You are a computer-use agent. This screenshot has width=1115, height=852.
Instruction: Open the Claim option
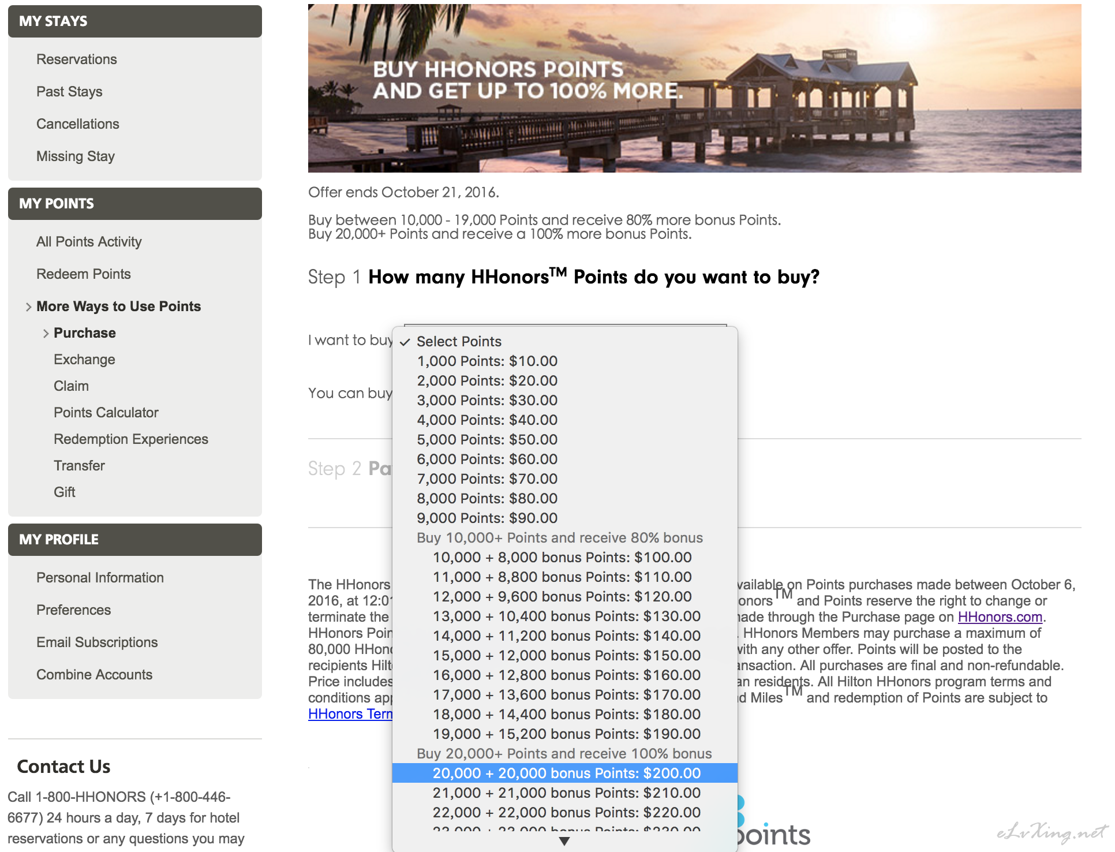(x=71, y=386)
